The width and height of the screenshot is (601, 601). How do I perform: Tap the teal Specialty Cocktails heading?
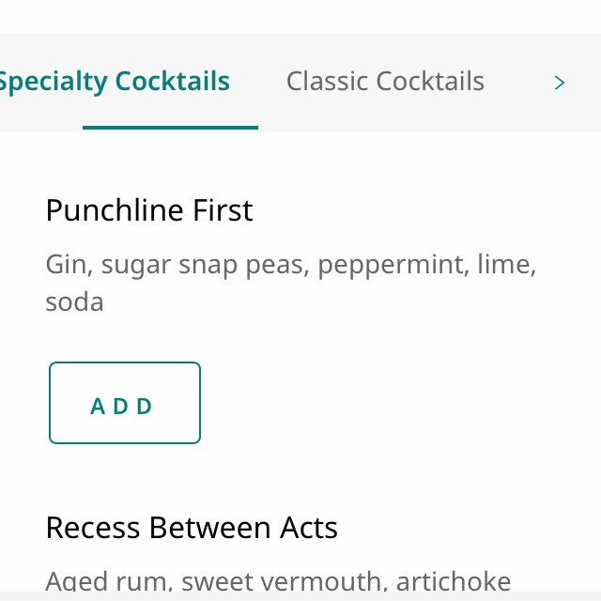[115, 82]
